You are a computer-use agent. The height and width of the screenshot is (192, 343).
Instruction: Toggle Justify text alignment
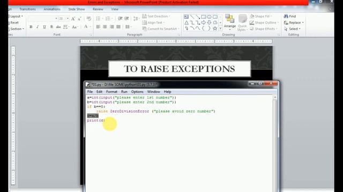click(118, 27)
